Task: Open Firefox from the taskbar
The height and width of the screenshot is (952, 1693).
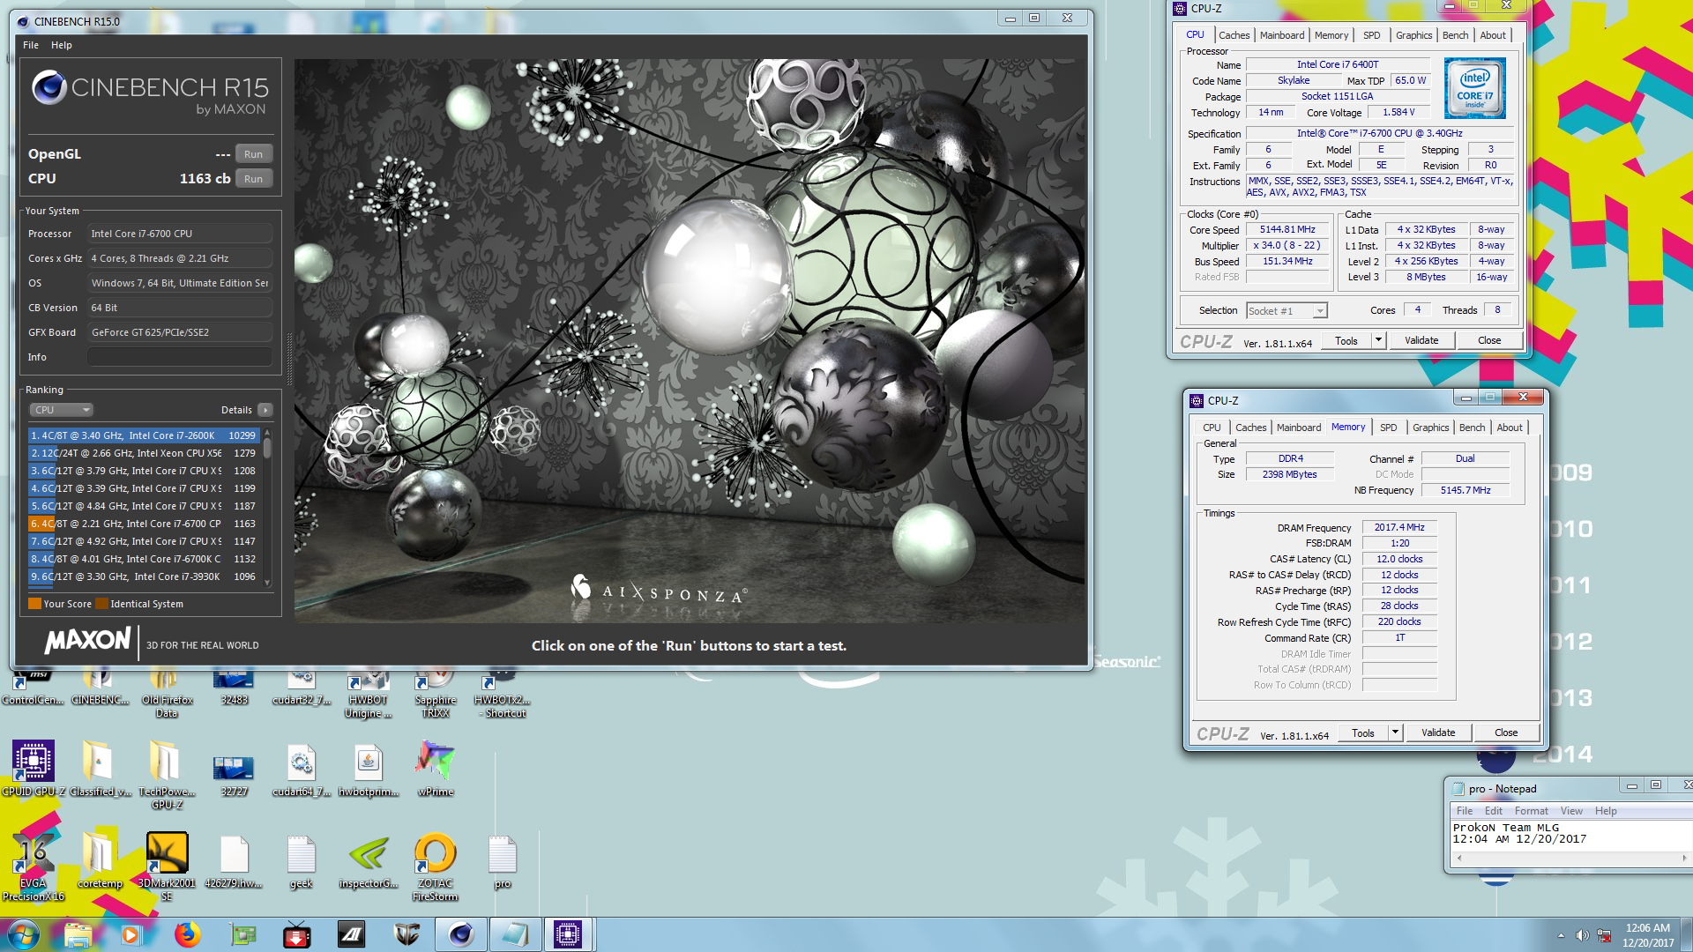Action: tap(187, 934)
